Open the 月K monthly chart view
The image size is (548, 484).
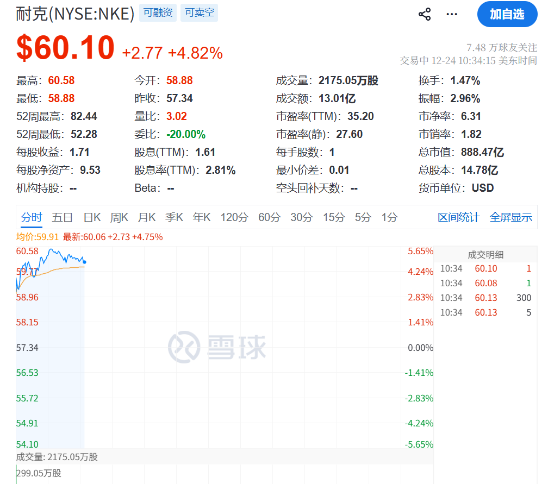[146, 217]
